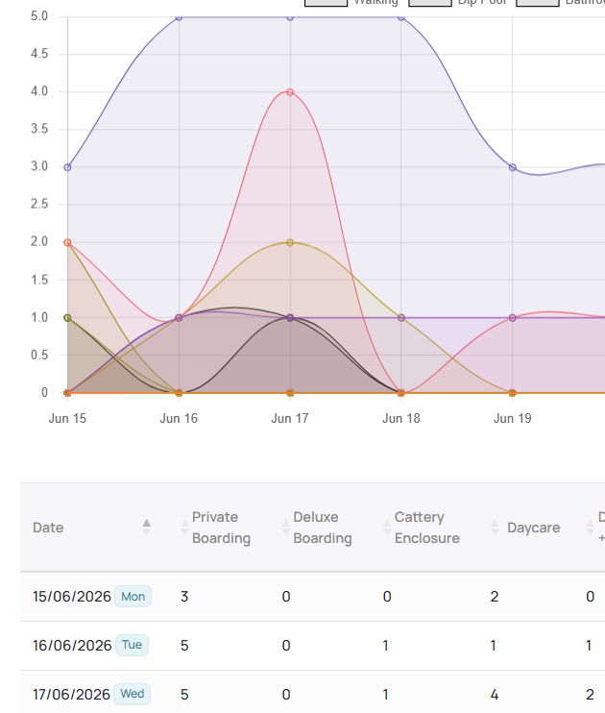Click the date 17/06/2026
This screenshot has height=713, width=605.
pos(71,695)
